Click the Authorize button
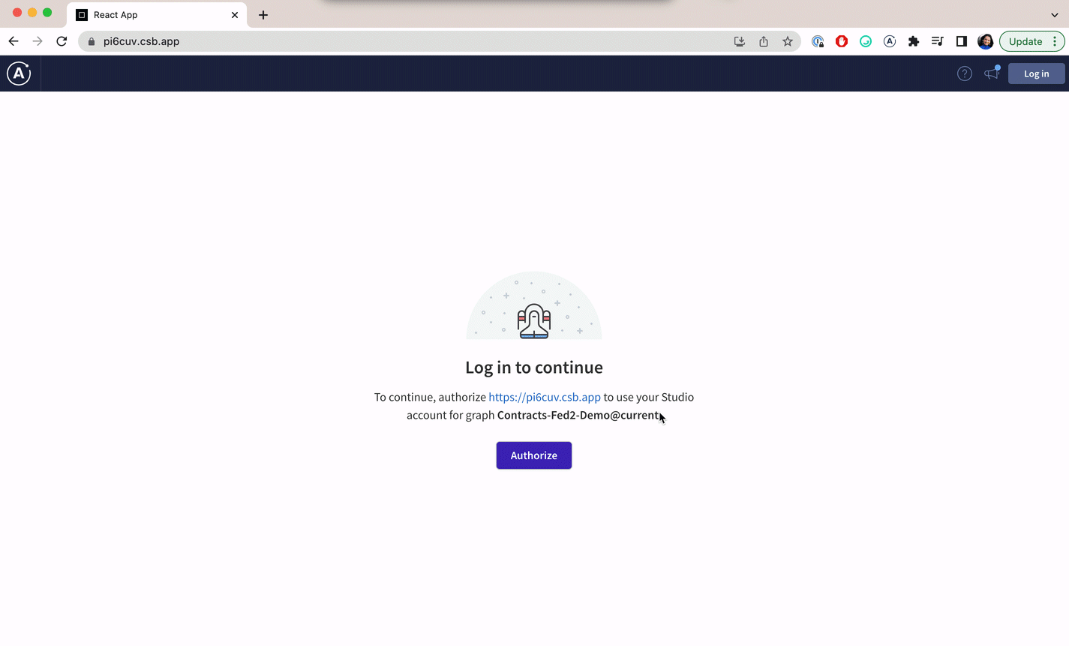The height and width of the screenshot is (646, 1069). (534, 455)
